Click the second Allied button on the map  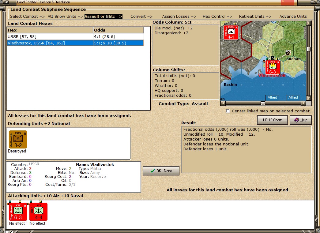293,98
